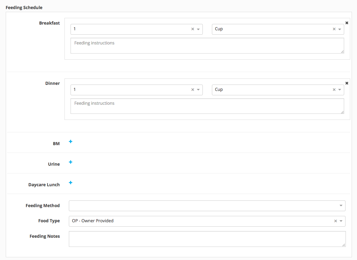357x260 pixels.
Task: Open the Breakfast quantity dropdown
Action: (x=198, y=29)
